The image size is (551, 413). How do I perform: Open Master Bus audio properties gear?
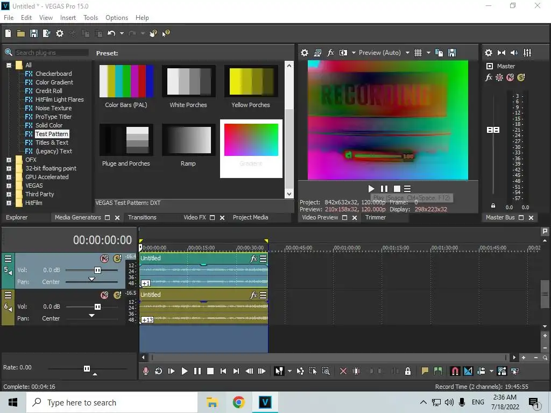(489, 53)
